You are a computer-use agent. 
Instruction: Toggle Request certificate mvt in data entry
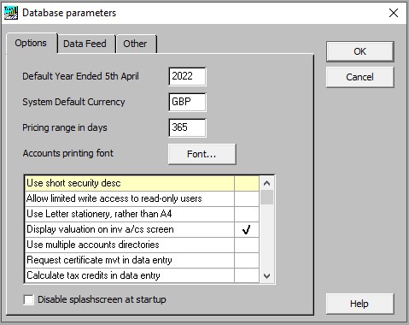pos(247,260)
